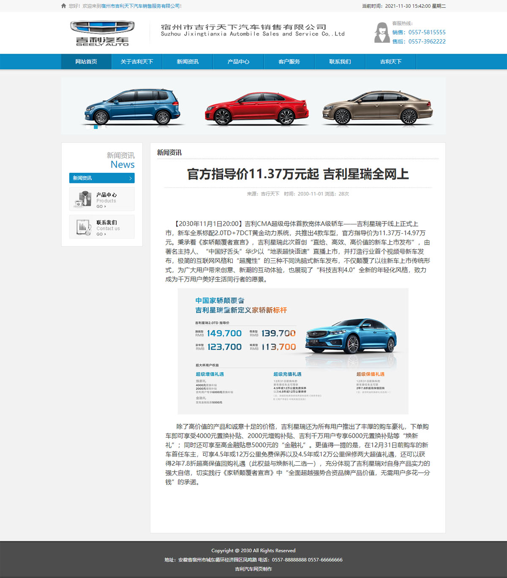Image resolution: width=507 pixels, height=578 pixels.
Task: Open 联系我们 in the top navigation bar
Action: 340,62
